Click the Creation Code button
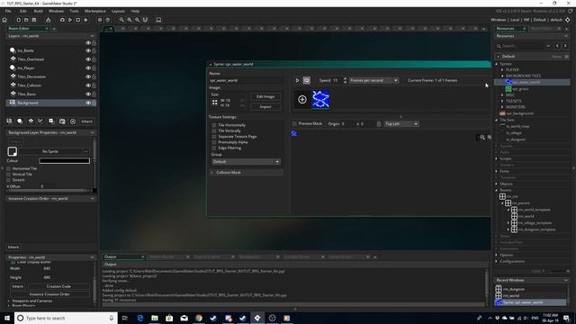The image size is (576, 324). pyautogui.click(x=58, y=286)
